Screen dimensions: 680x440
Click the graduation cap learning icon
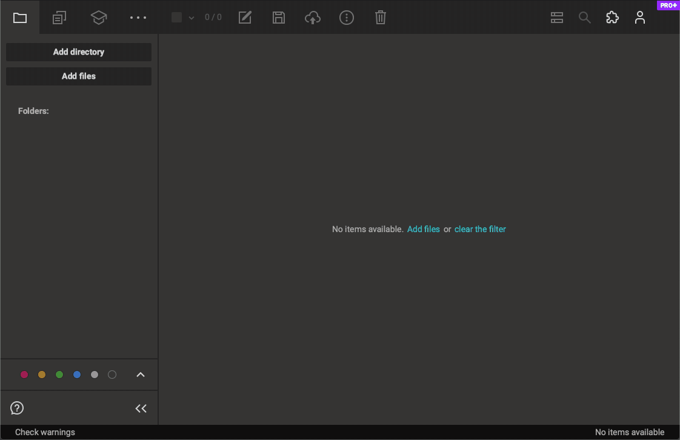click(98, 17)
